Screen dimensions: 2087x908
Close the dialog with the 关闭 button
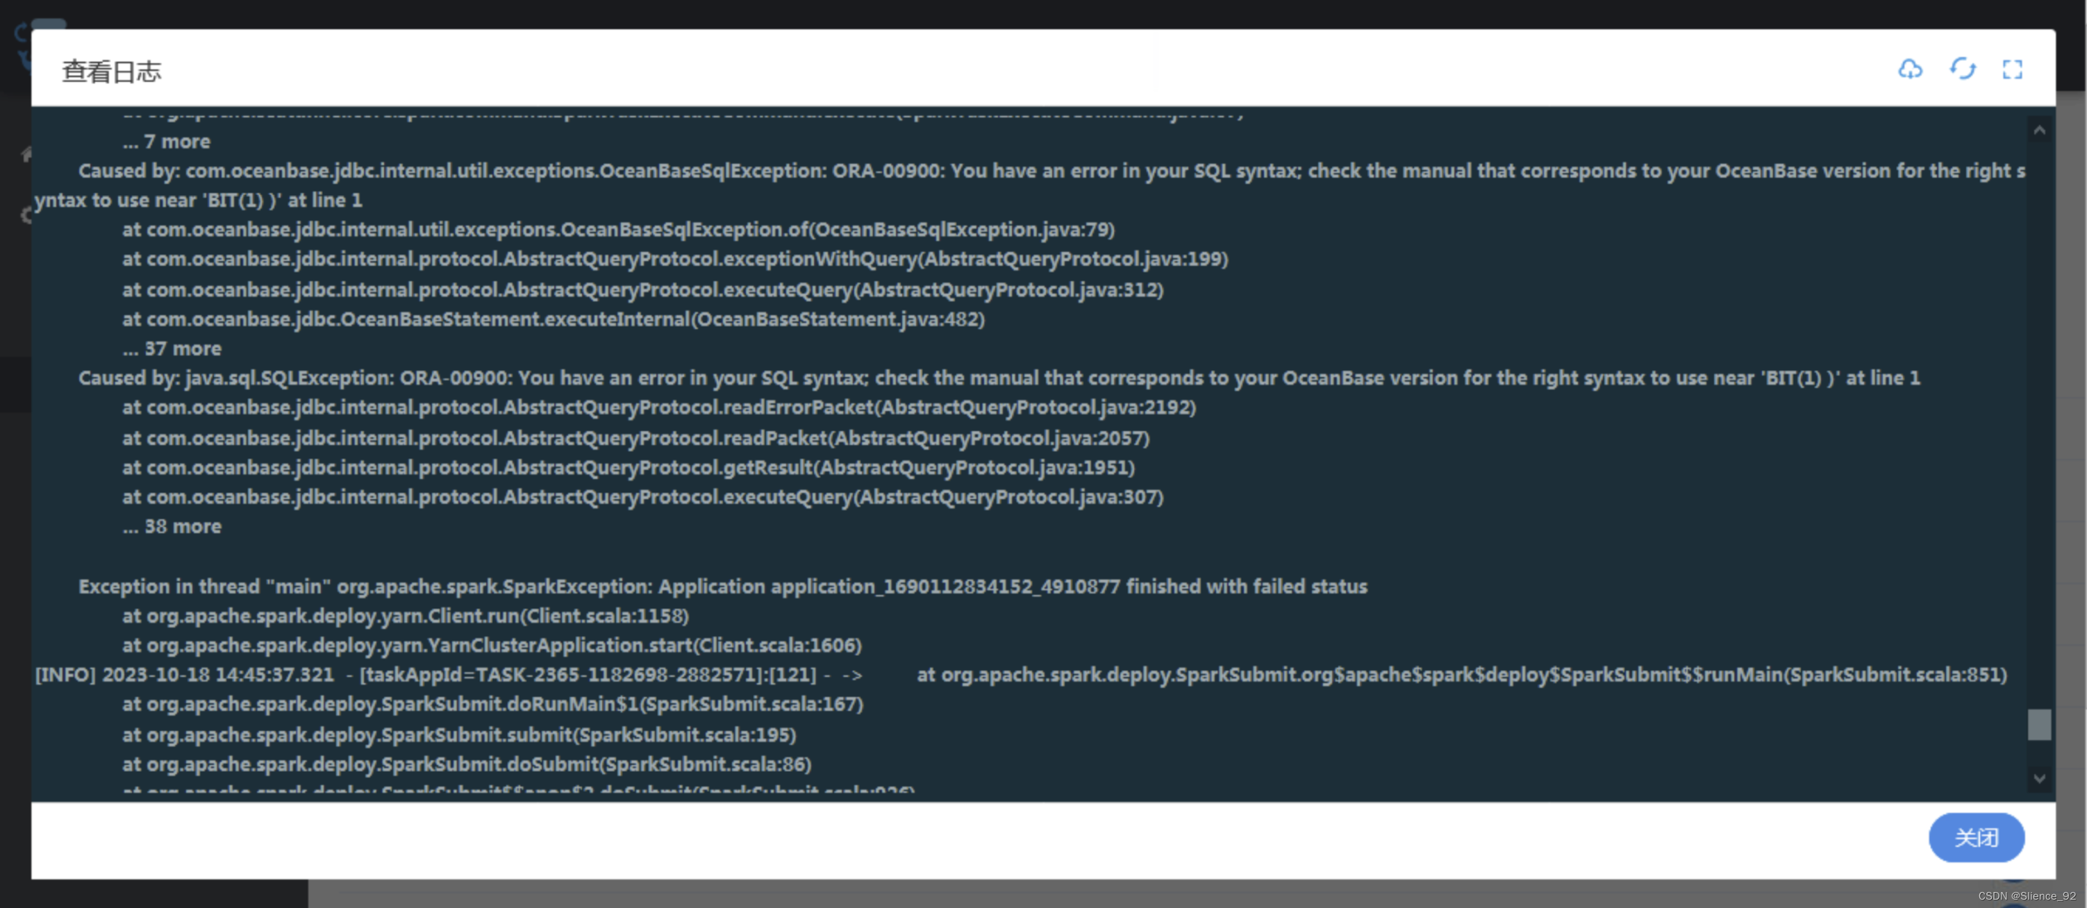point(1977,839)
